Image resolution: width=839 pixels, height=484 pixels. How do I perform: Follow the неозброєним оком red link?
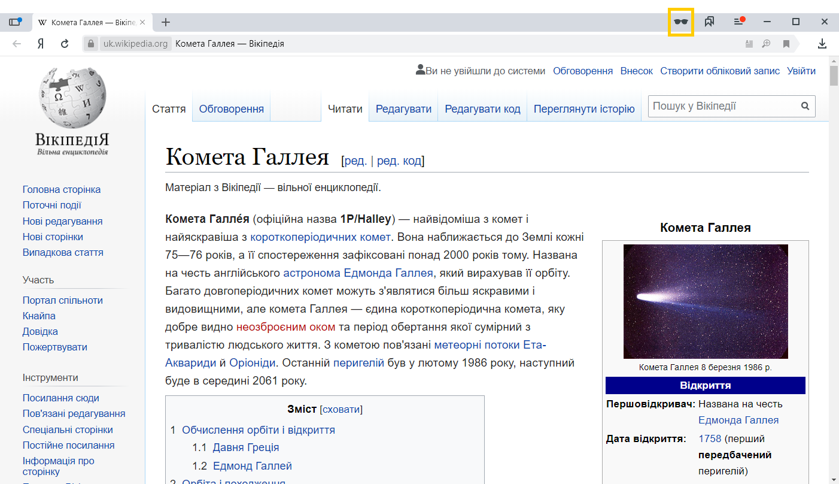point(285,327)
